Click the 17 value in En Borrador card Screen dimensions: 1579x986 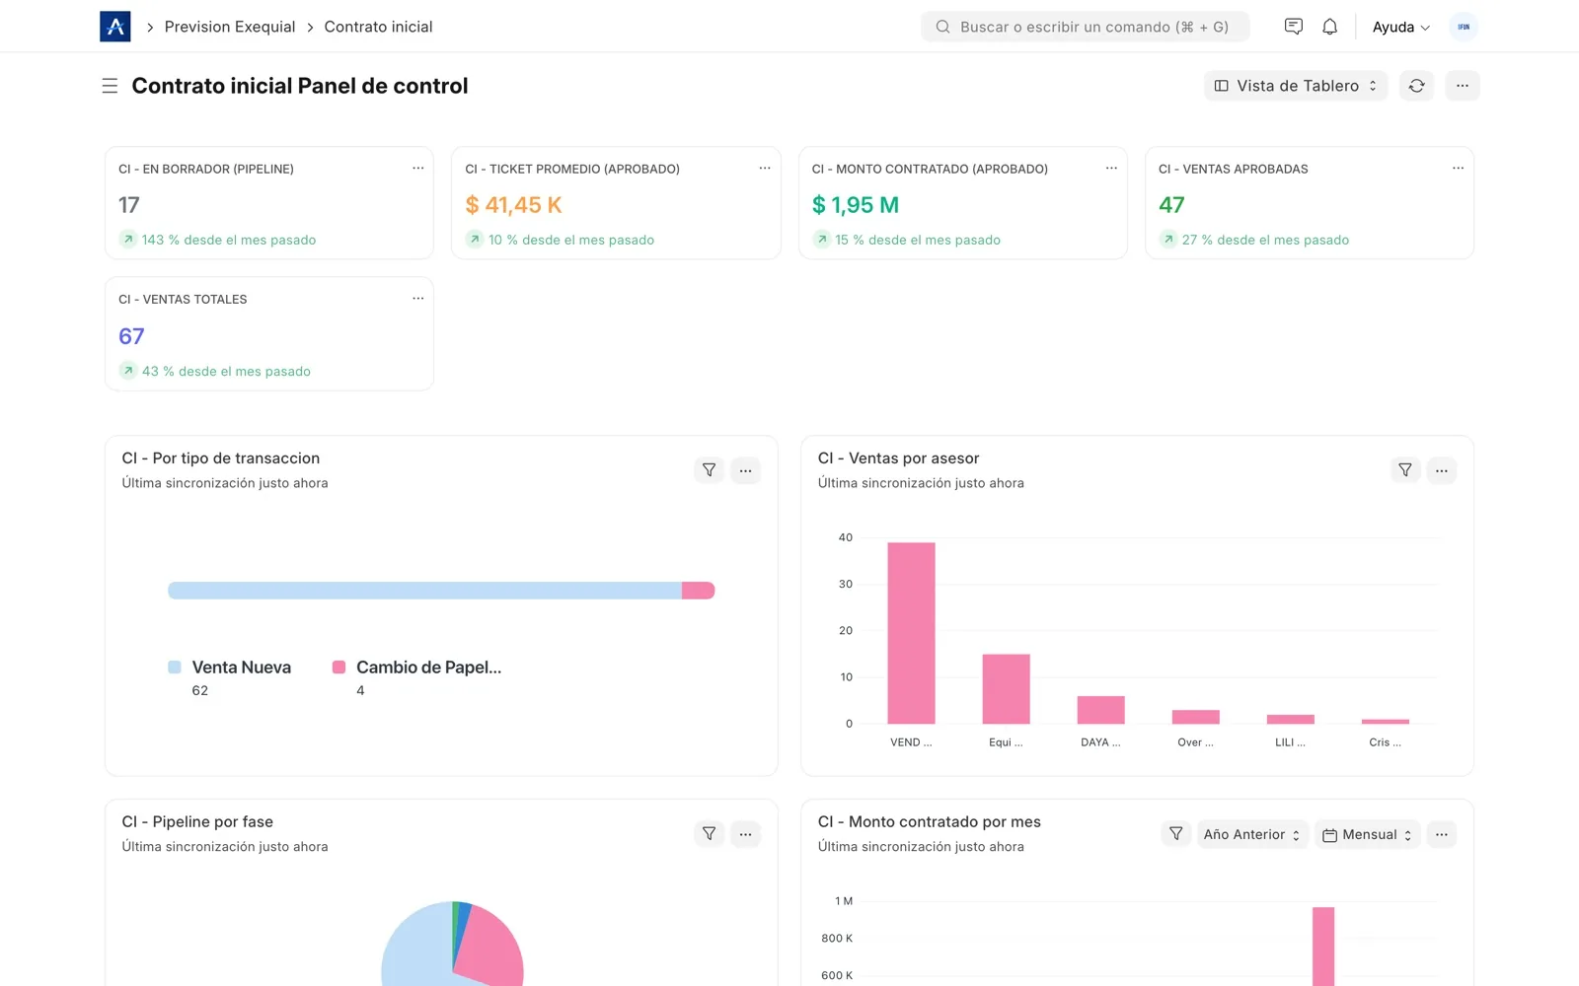pyautogui.click(x=129, y=205)
